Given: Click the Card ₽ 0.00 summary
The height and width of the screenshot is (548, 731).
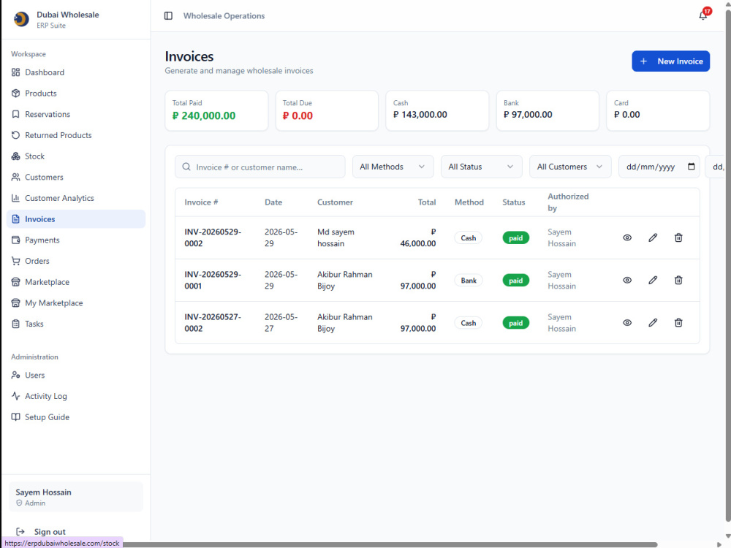Looking at the screenshot, I should pos(658,110).
